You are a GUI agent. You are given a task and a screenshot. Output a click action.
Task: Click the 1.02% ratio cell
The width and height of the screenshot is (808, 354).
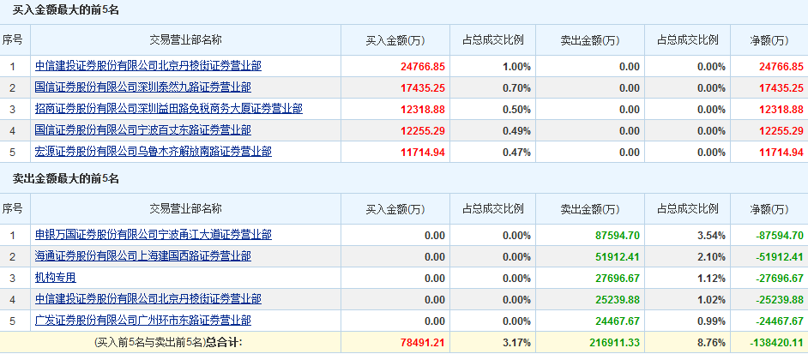tap(711, 300)
